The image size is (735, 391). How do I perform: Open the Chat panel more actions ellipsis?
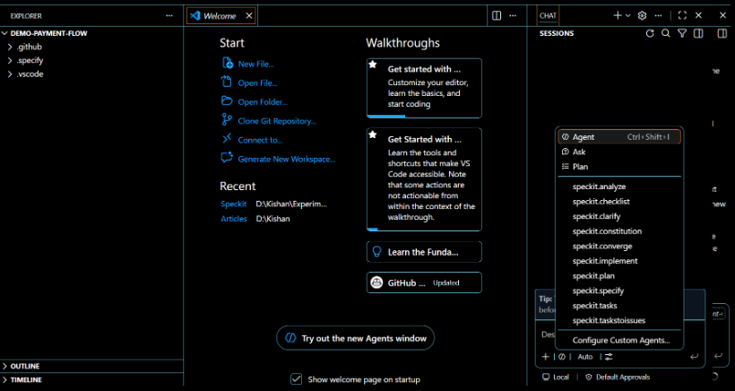click(x=658, y=15)
